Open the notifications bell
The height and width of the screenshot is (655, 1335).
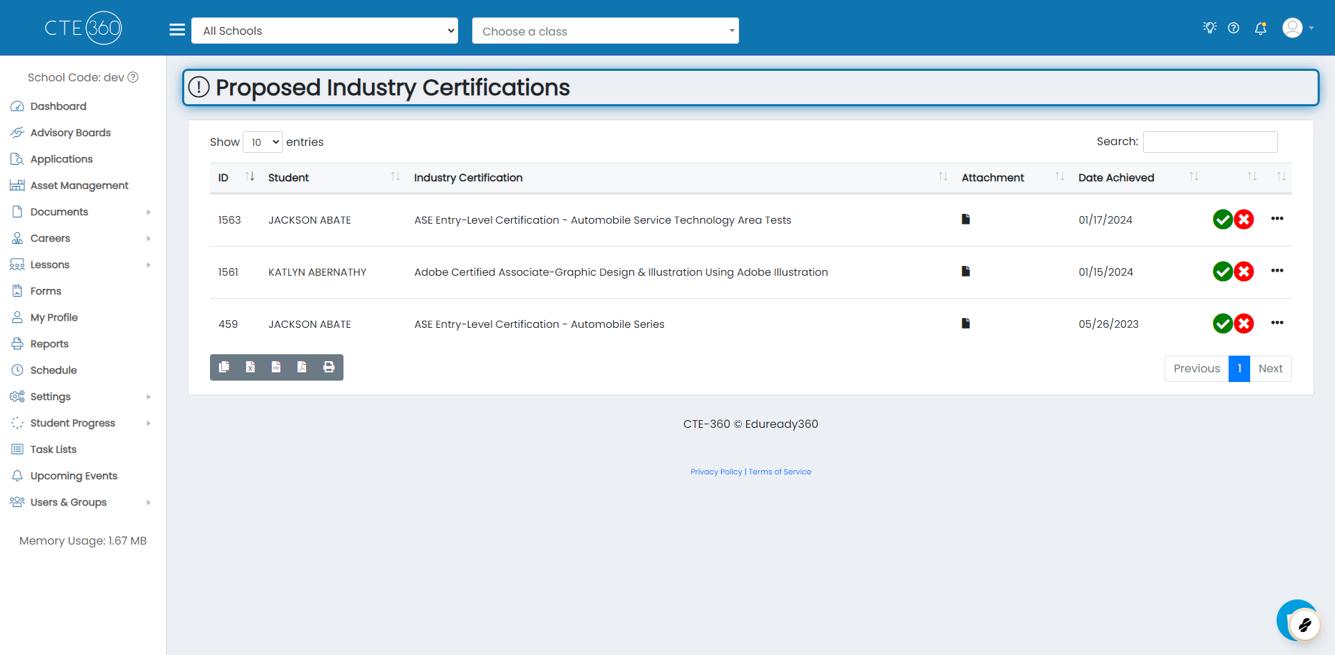click(x=1261, y=28)
